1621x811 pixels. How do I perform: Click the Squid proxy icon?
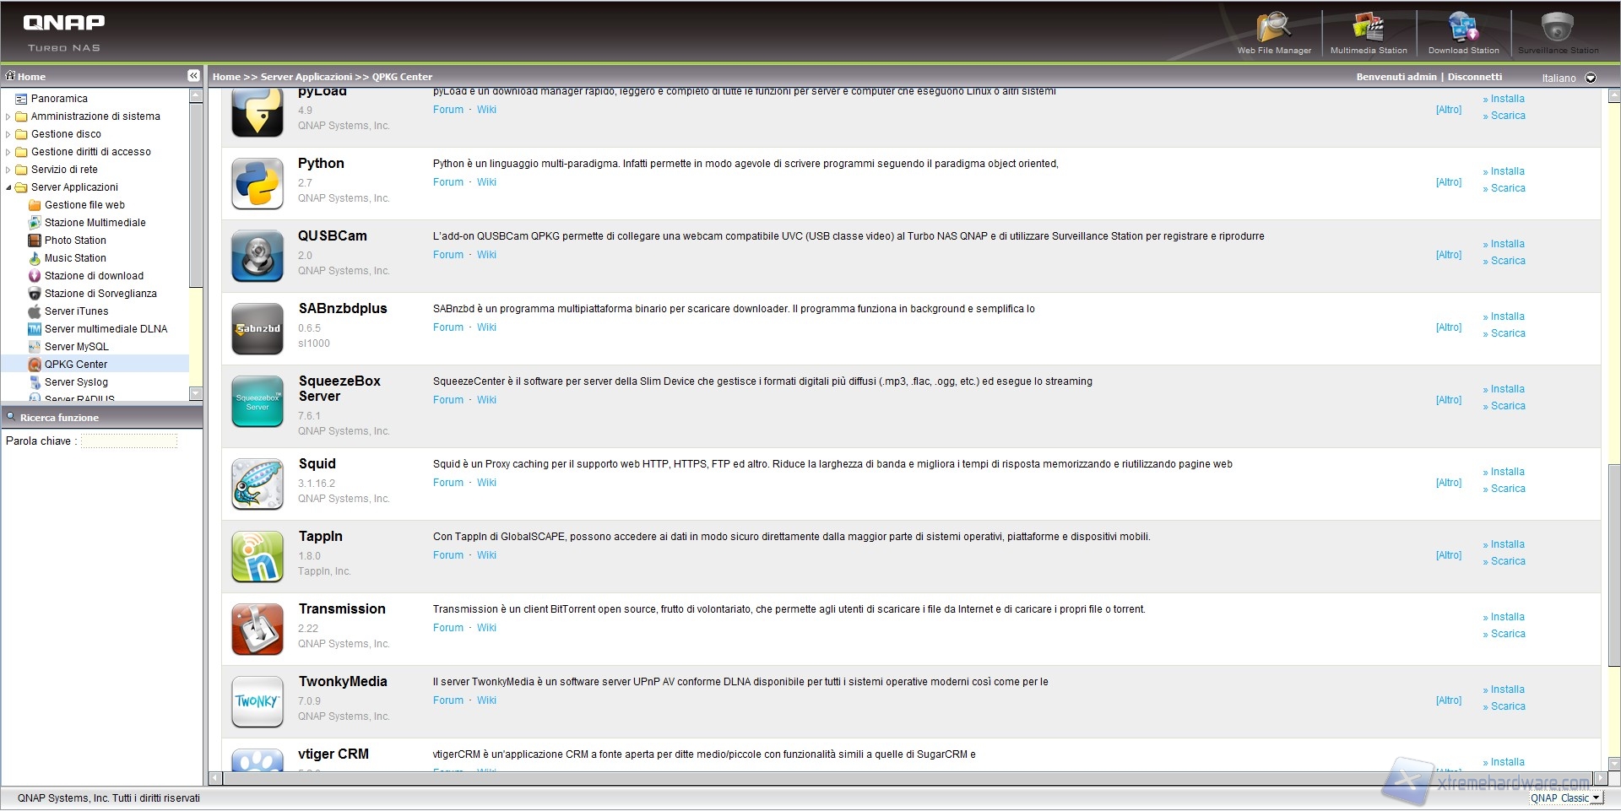click(x=258, y=484)
